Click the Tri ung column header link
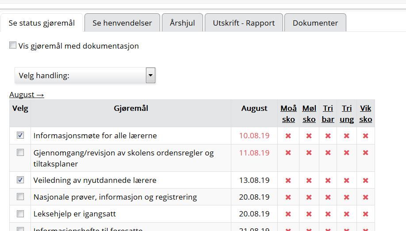 [347, 114]
